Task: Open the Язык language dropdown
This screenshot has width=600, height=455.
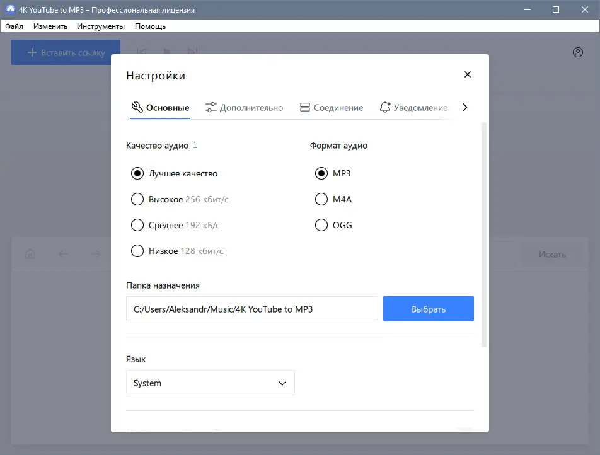Action: tap(210, 383)
